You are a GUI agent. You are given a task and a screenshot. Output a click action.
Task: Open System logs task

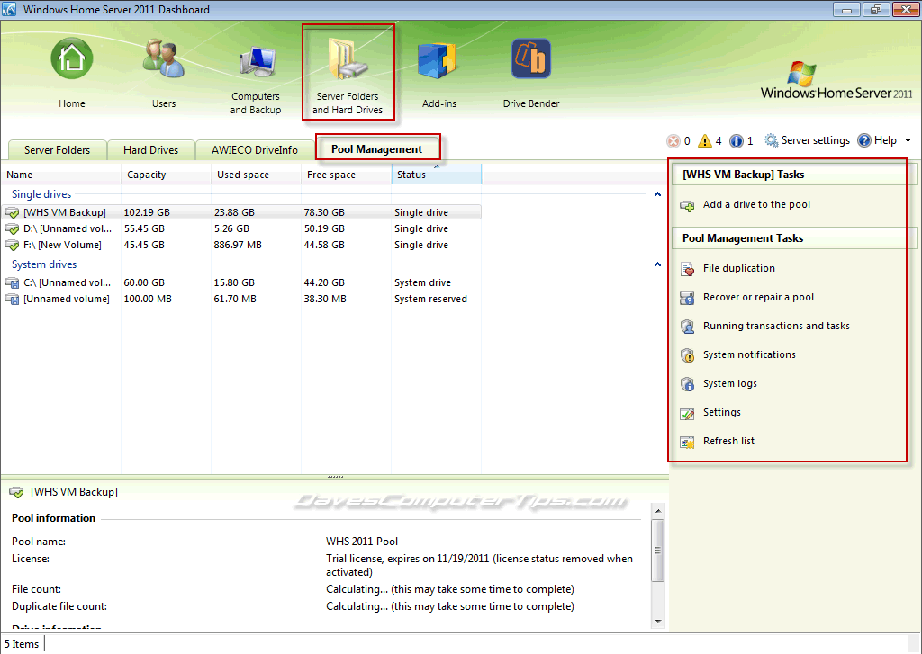[729, 384]
